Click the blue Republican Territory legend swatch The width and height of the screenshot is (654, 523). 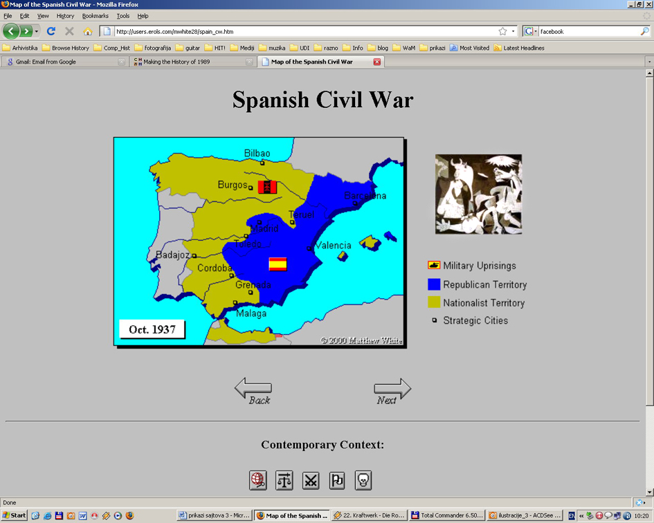(434, 284)
